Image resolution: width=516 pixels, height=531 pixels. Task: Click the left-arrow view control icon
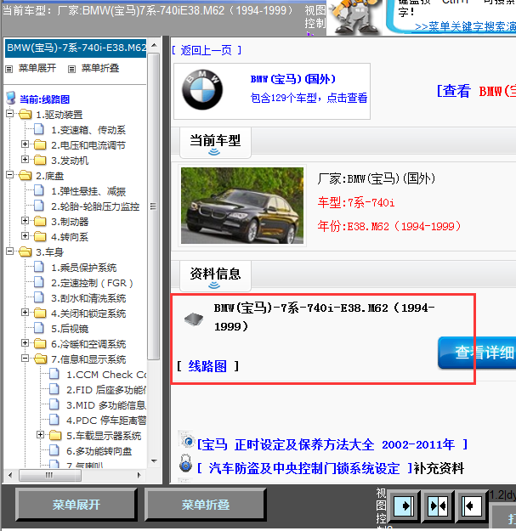471,506
